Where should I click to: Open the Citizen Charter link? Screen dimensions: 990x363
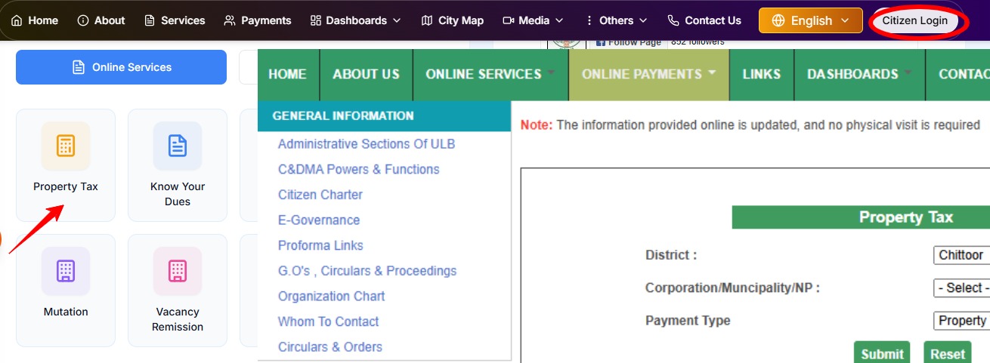[320, 195]
